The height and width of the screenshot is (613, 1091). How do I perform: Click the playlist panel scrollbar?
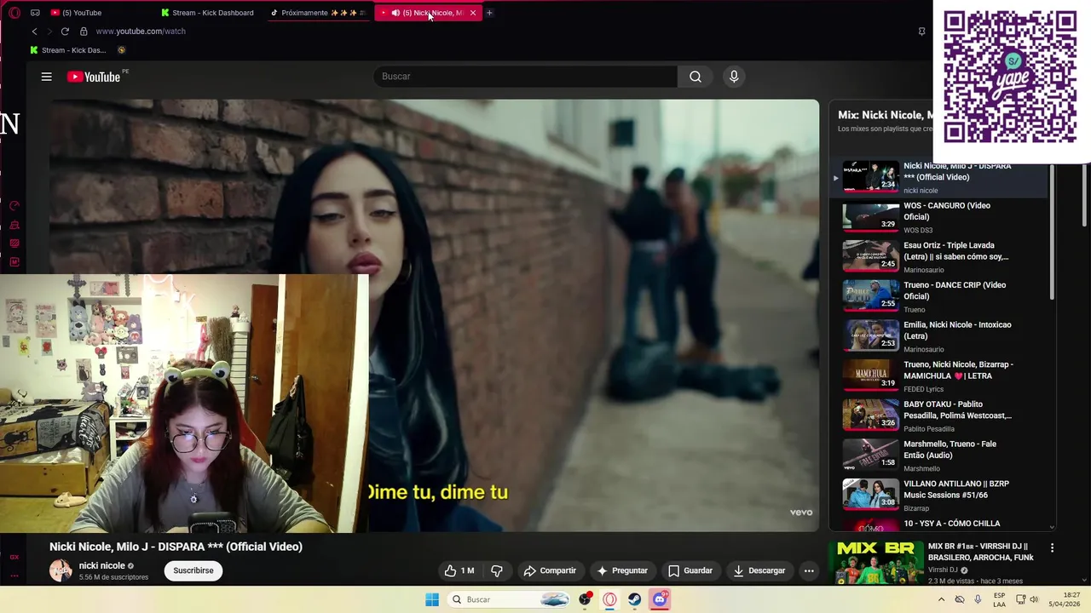pos(1052,230)
